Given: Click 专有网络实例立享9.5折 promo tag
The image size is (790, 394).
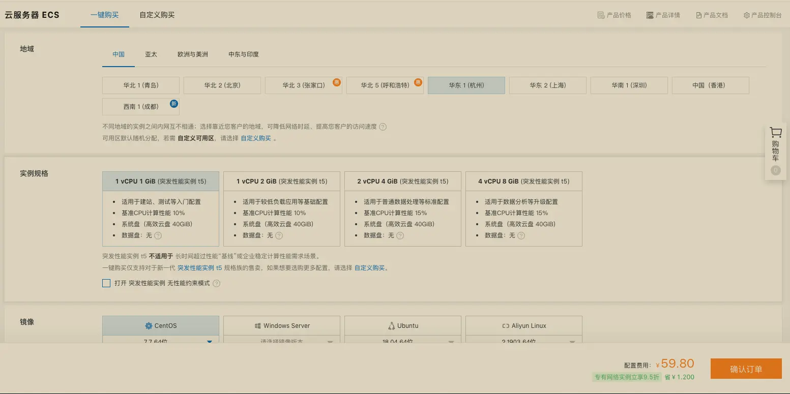Looking at the screenshot, I should [627, 377].
